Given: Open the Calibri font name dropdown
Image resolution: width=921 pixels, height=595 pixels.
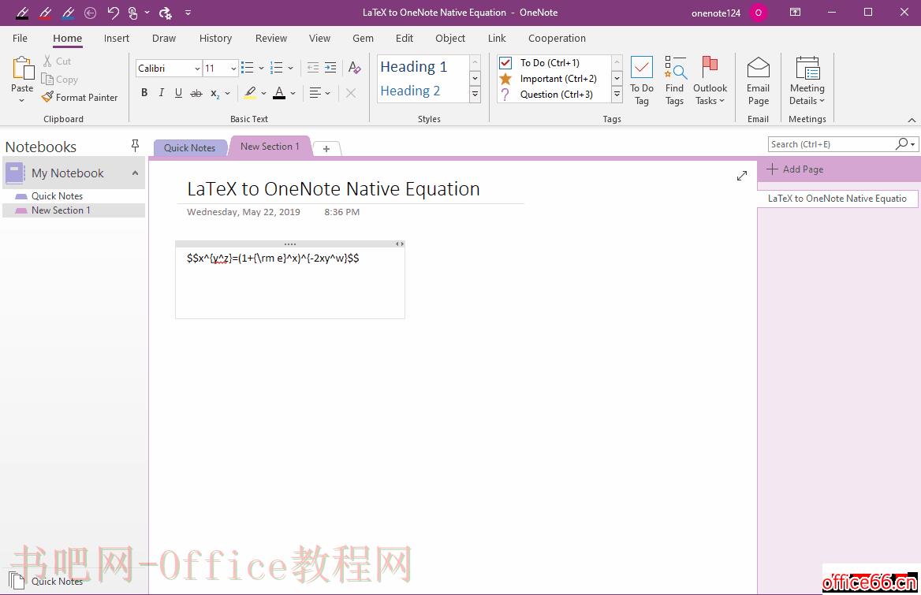Looking at the screenshot, I should (197, 69).
